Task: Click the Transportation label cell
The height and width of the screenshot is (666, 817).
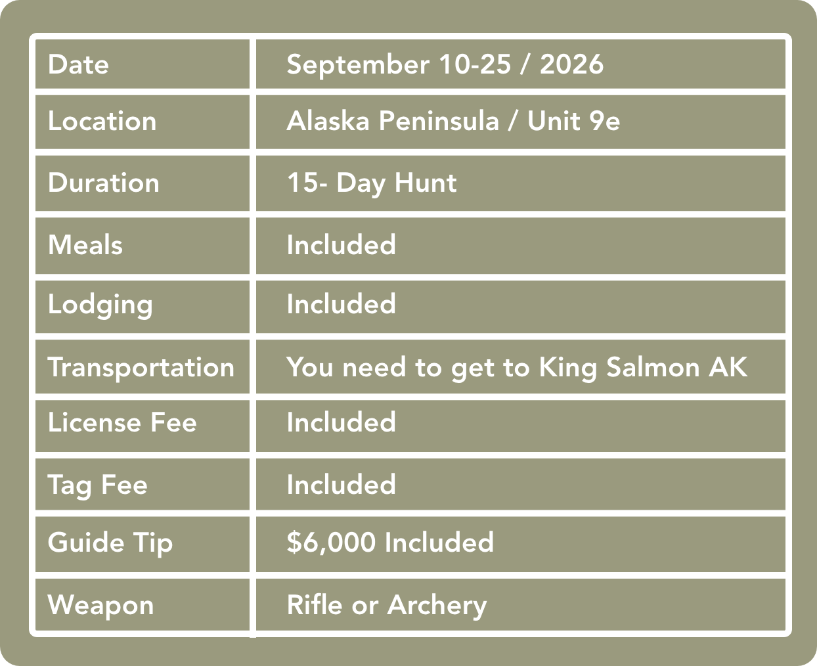Action: pyautogui.click(x=141, y=367)
